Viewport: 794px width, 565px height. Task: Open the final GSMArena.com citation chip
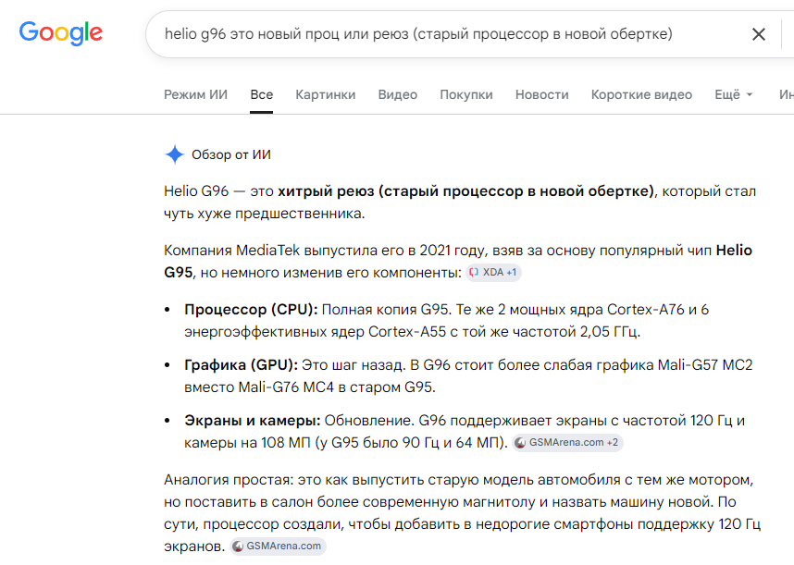[278, 547]
